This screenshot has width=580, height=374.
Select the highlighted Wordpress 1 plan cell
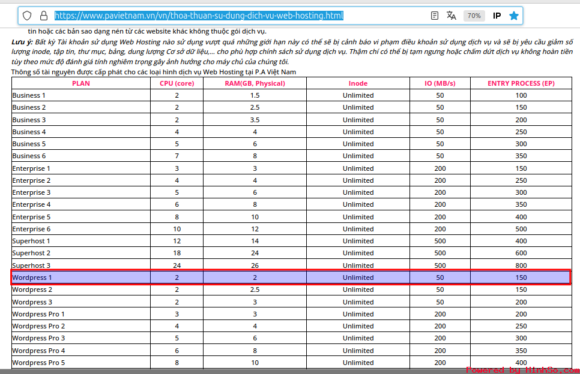pos(81,278)
